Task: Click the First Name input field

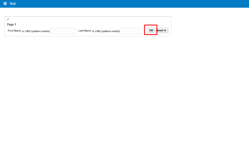Action: [63, 31]
